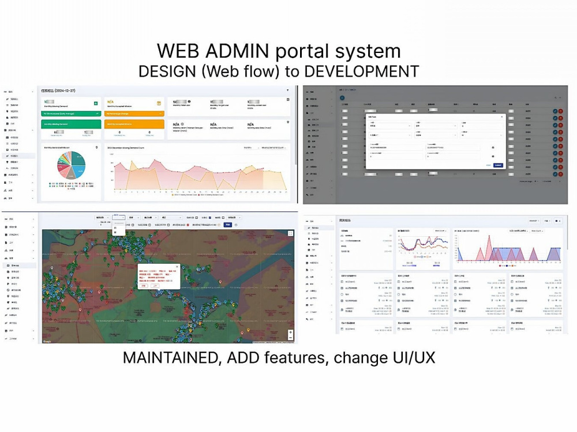The width and height of the screenshot is (577, 432).
Task: Open the Missing Demand Count dropdown on line chart
Action: pos(273,147)
